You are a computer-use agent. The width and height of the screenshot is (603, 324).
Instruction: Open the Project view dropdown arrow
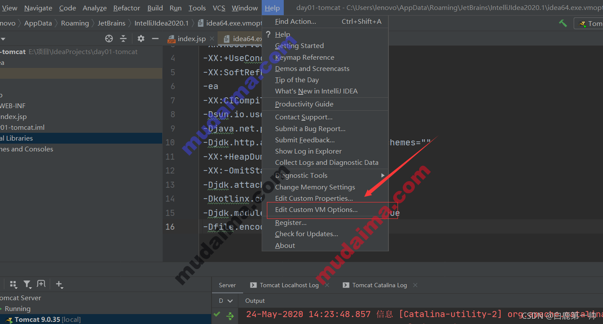click(x=3, y=38)
